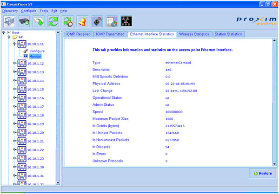Screen dimensions: 279x194
Task: Expand the 10.10.1.13 device node
Action: point(14,71)
